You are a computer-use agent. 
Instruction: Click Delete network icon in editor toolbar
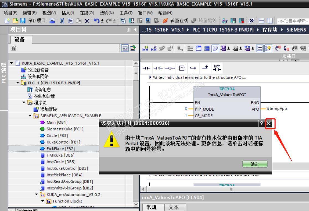(x=154, y=48)
